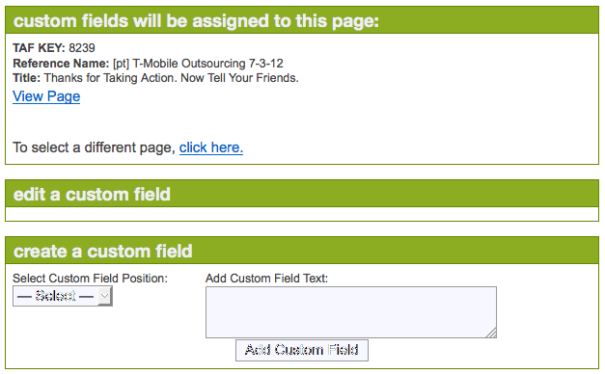The image size is (605, 374).
Task: Open the Select Custom Field Position dropdown
Action: point(63,296)
